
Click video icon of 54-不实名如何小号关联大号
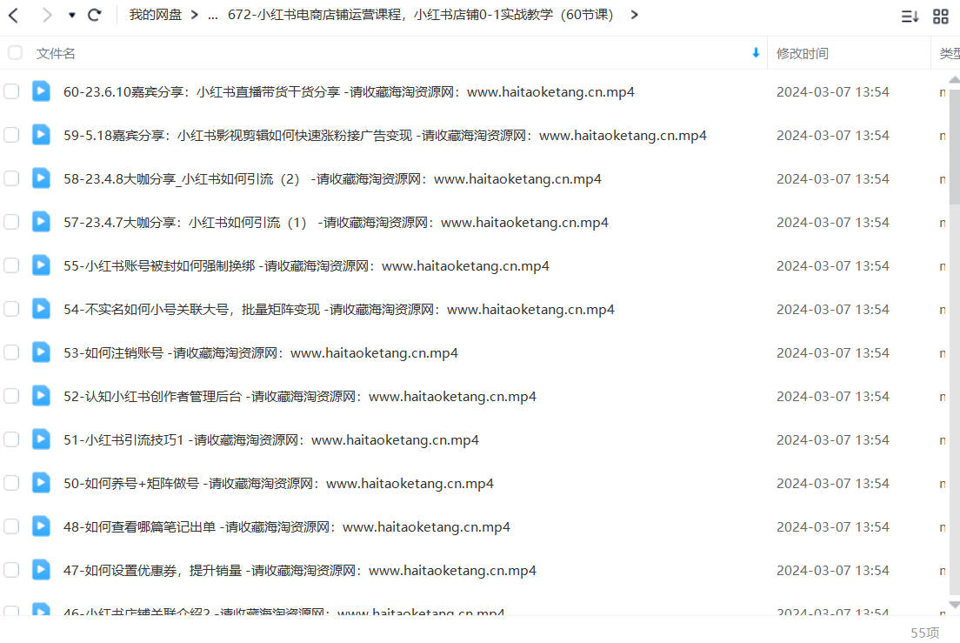(x=41, y=309)
